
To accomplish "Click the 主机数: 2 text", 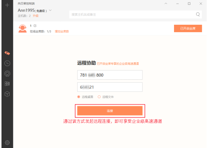I will pyautogui.click(x=24, y=16).
